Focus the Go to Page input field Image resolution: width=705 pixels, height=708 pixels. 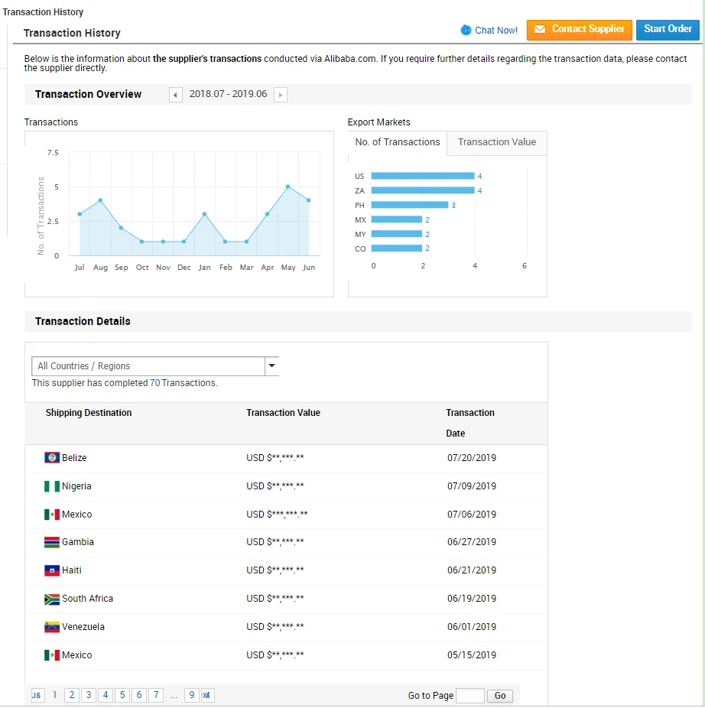click(x=469, y=696)
